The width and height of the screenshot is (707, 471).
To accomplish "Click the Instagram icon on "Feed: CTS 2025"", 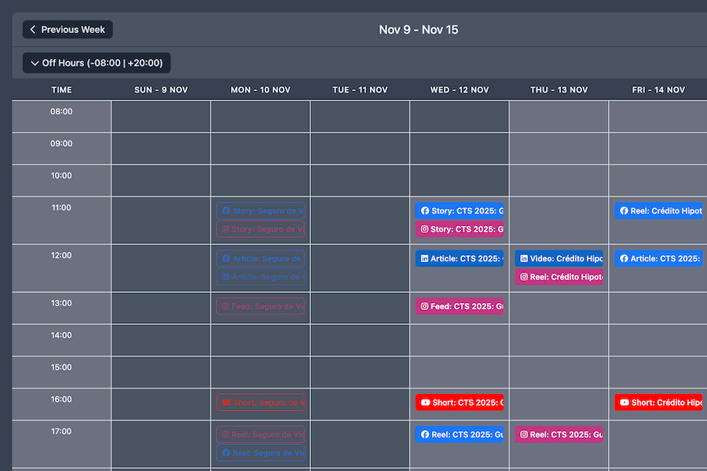I will click(423, 306).
